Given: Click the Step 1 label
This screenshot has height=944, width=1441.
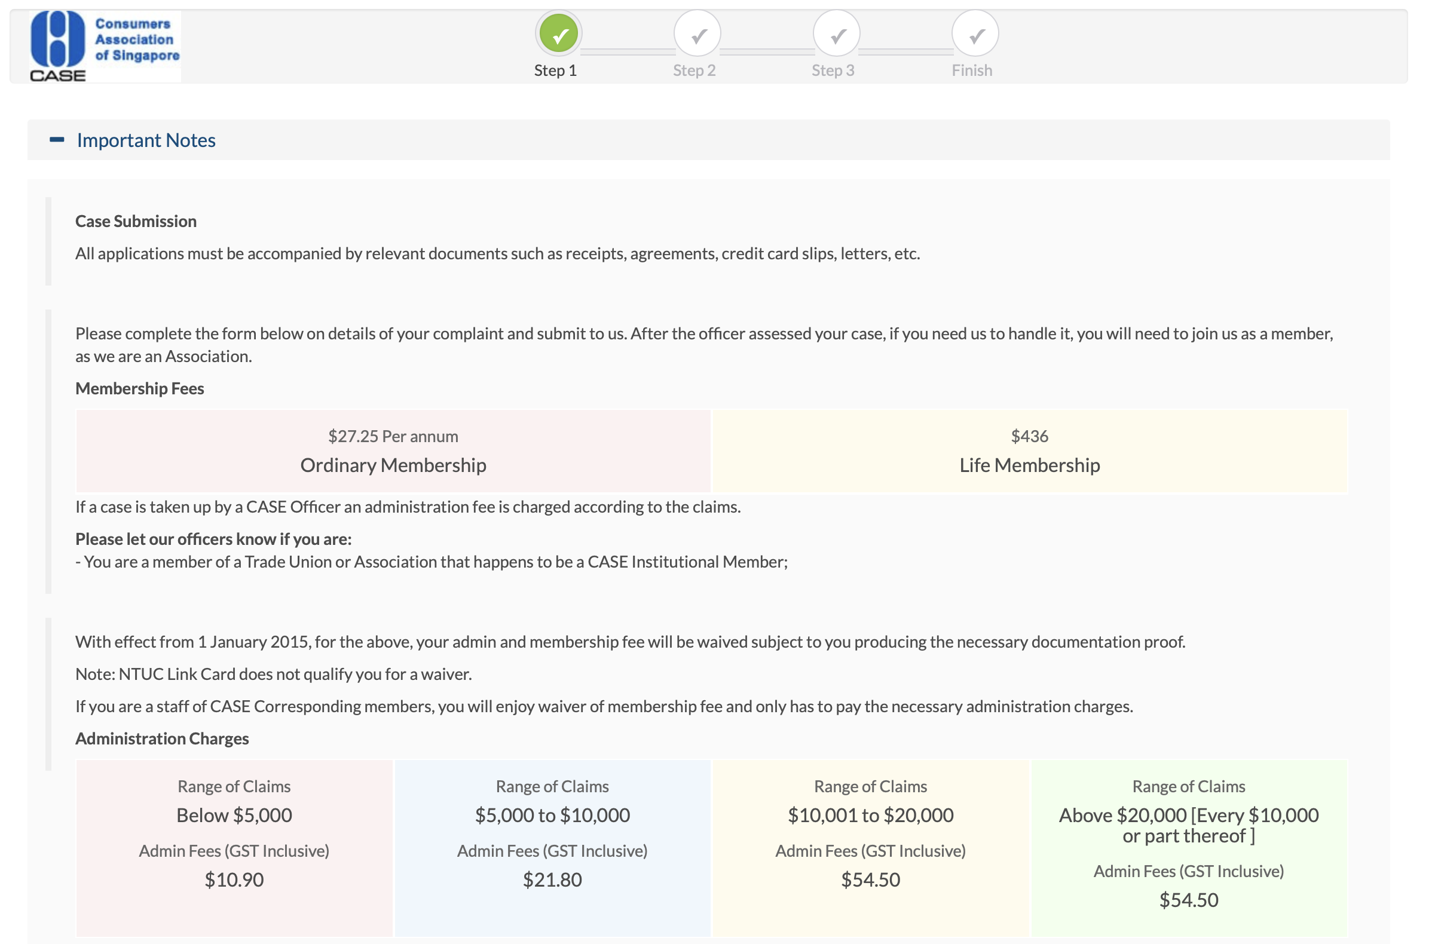Looking at the screenshot, I should click(555, 71).
